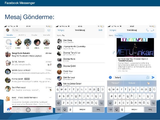Select contact Zen Zena
The width and height of the screenshot is (160, 120).
click(80, 41)
